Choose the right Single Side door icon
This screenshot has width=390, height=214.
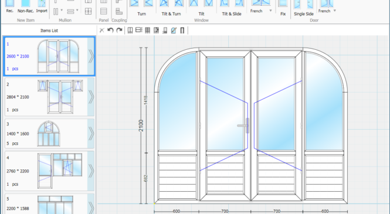coord(310,4)
